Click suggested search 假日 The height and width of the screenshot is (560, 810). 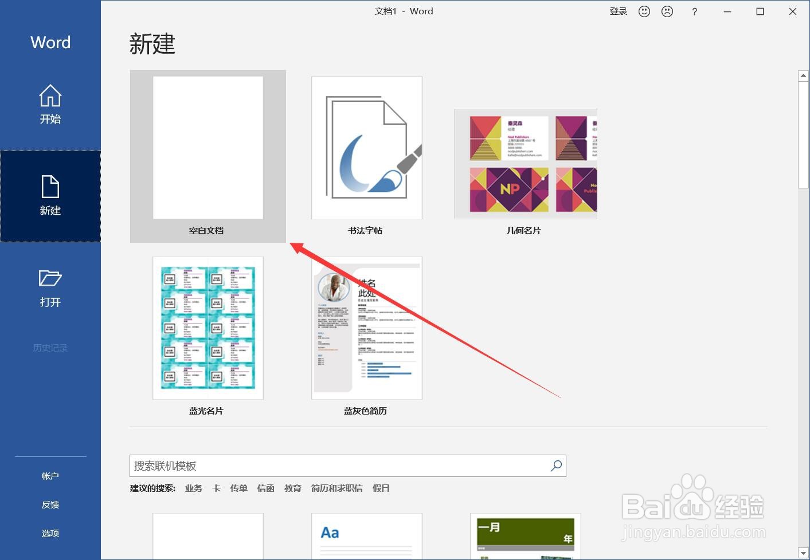coord(381,488)
